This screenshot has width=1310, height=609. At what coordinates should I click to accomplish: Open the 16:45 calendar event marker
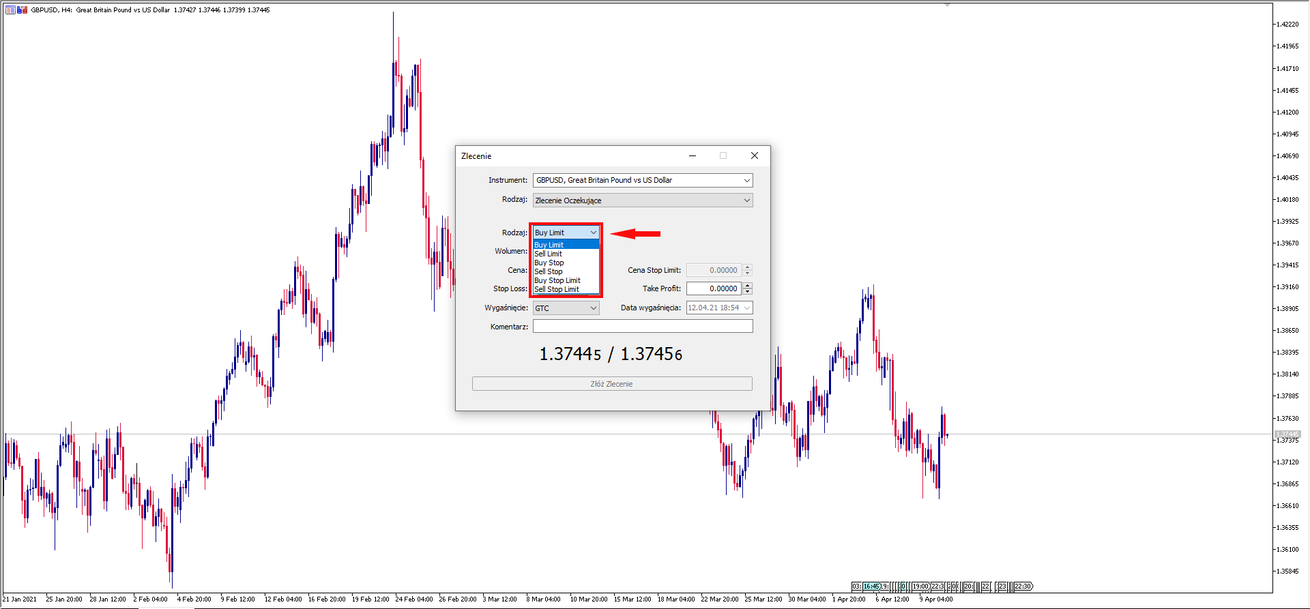coord(871,586)
